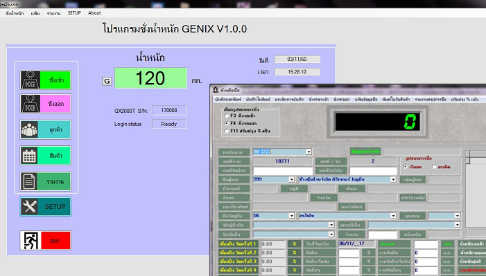Expand the 999 seller code dropdown
This screenshot has width=486, height=276.
(x=291, y=179)
